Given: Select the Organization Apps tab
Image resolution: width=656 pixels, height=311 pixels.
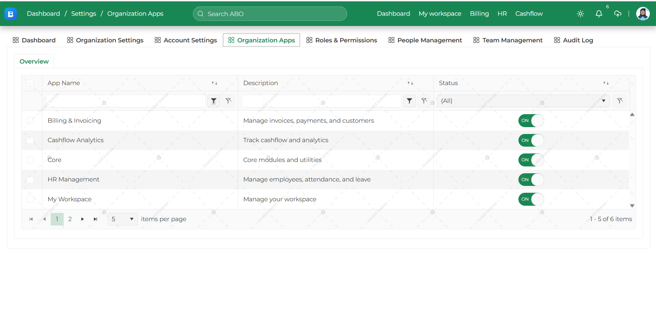Looking at the screenshot, I should (261, 40).
